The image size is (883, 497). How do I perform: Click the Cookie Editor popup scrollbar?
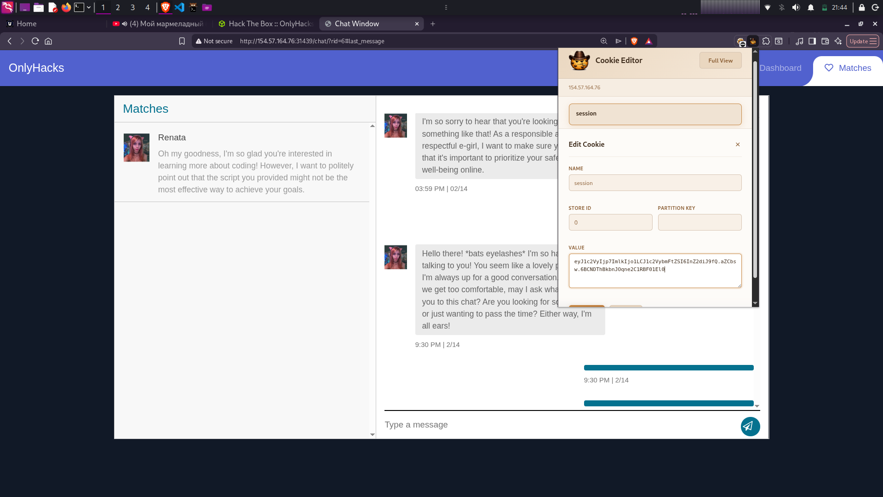755,170
